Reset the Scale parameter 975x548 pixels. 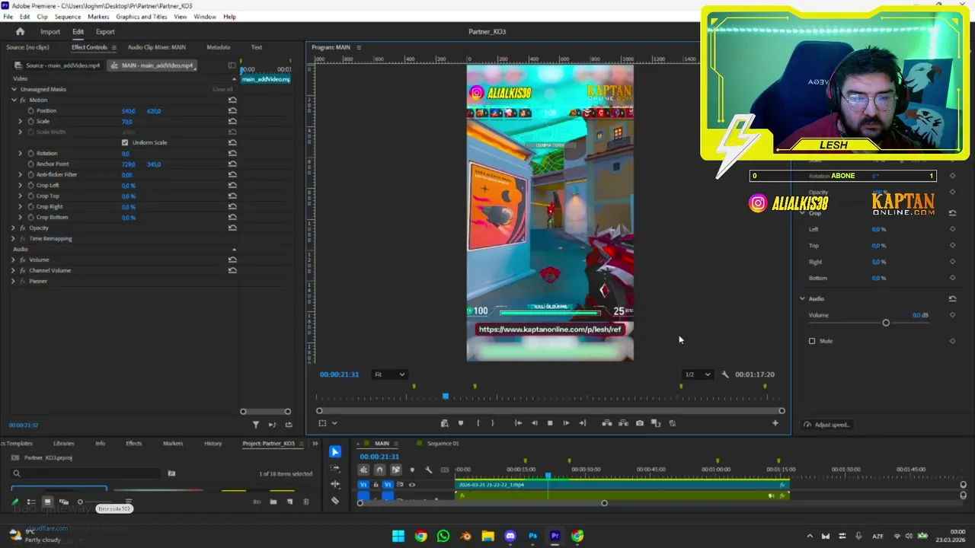pyautogui.click(x=232, y=122)
